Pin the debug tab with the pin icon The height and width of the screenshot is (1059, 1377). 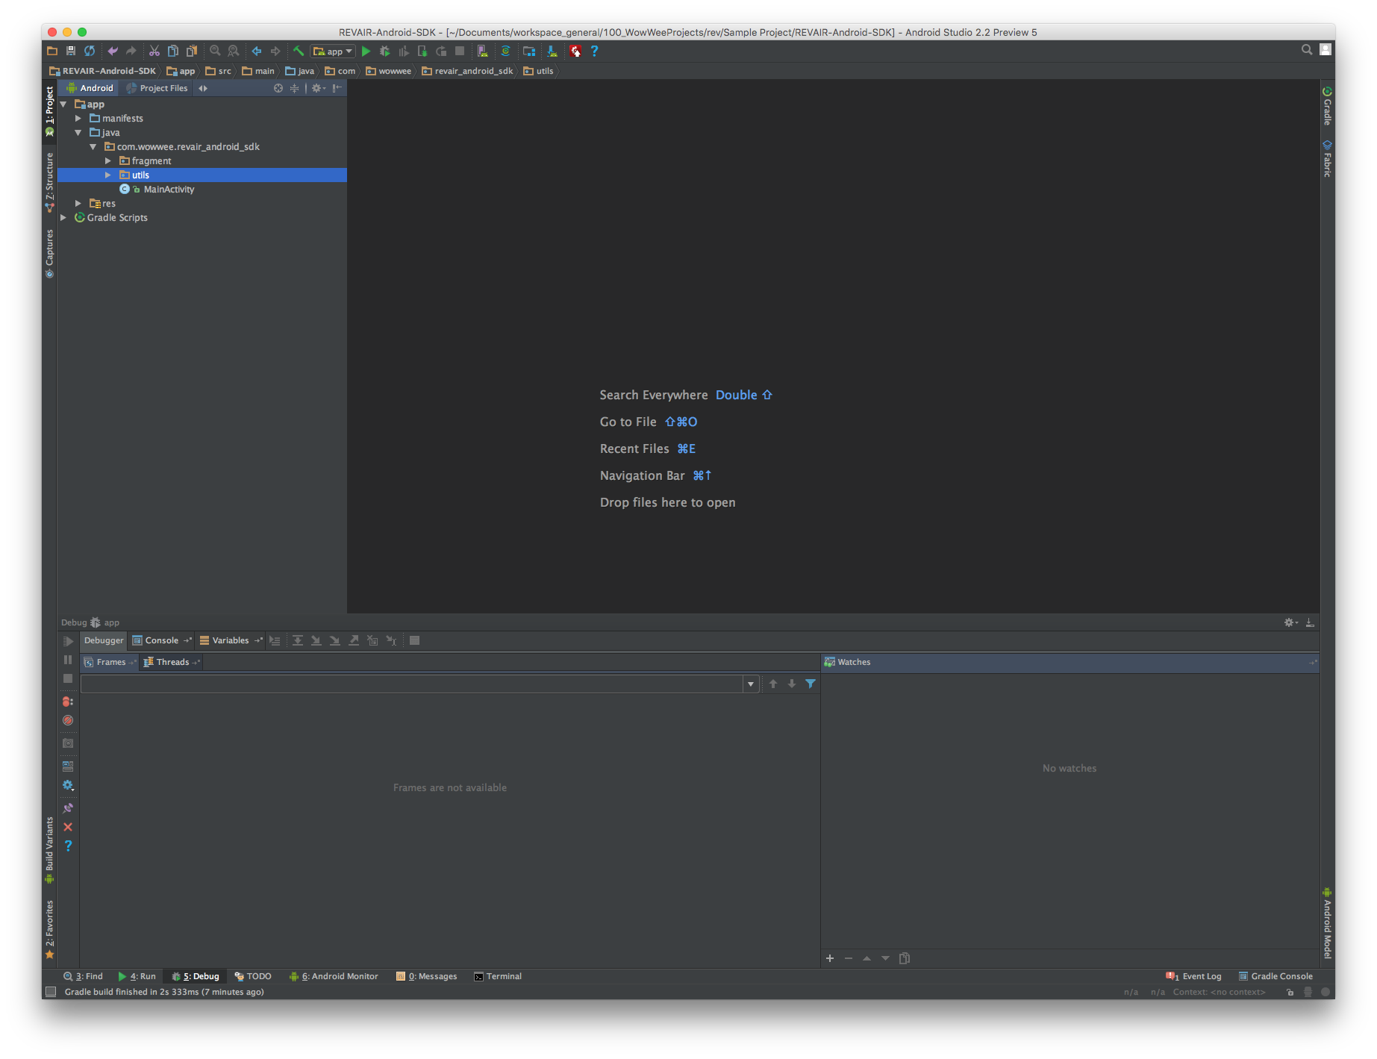68,808
